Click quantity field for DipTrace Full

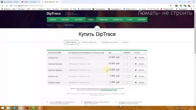pyautogui.click(x=127, y=58)
